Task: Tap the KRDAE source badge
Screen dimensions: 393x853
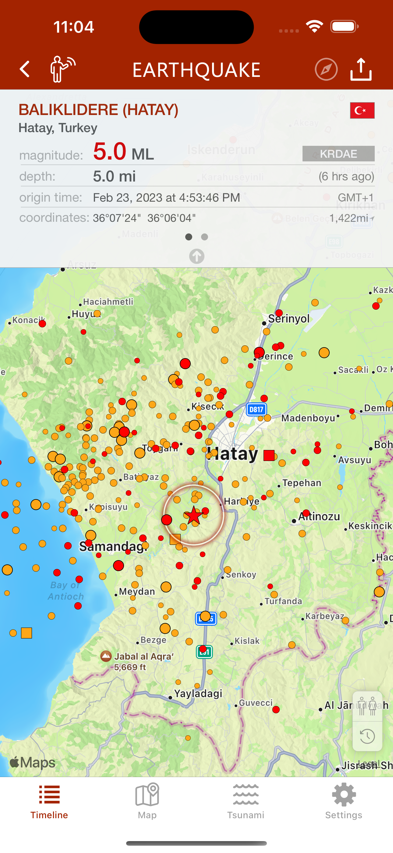Action: click(338, 154)
